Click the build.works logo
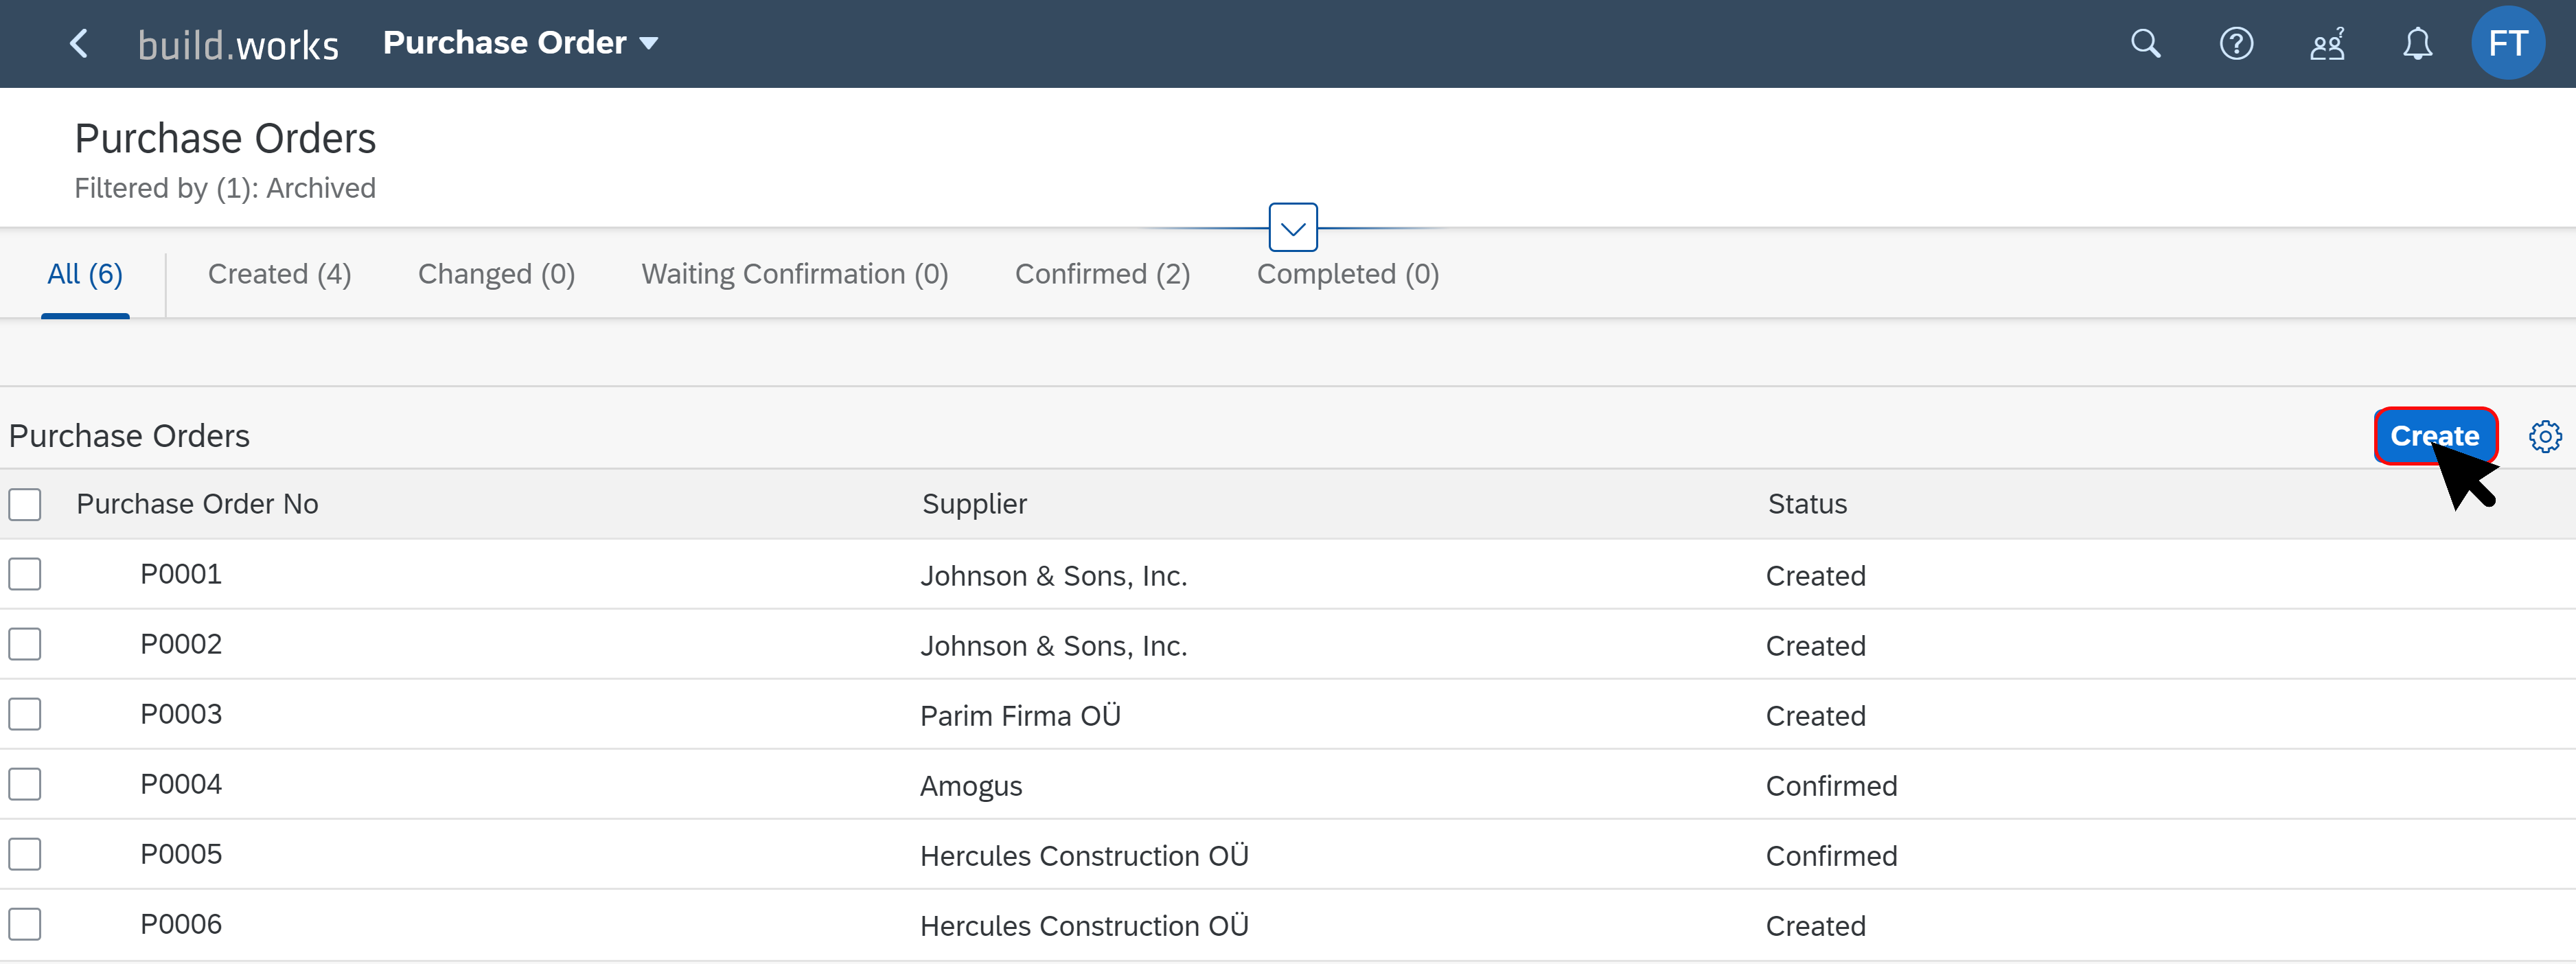 pos(238,45)
